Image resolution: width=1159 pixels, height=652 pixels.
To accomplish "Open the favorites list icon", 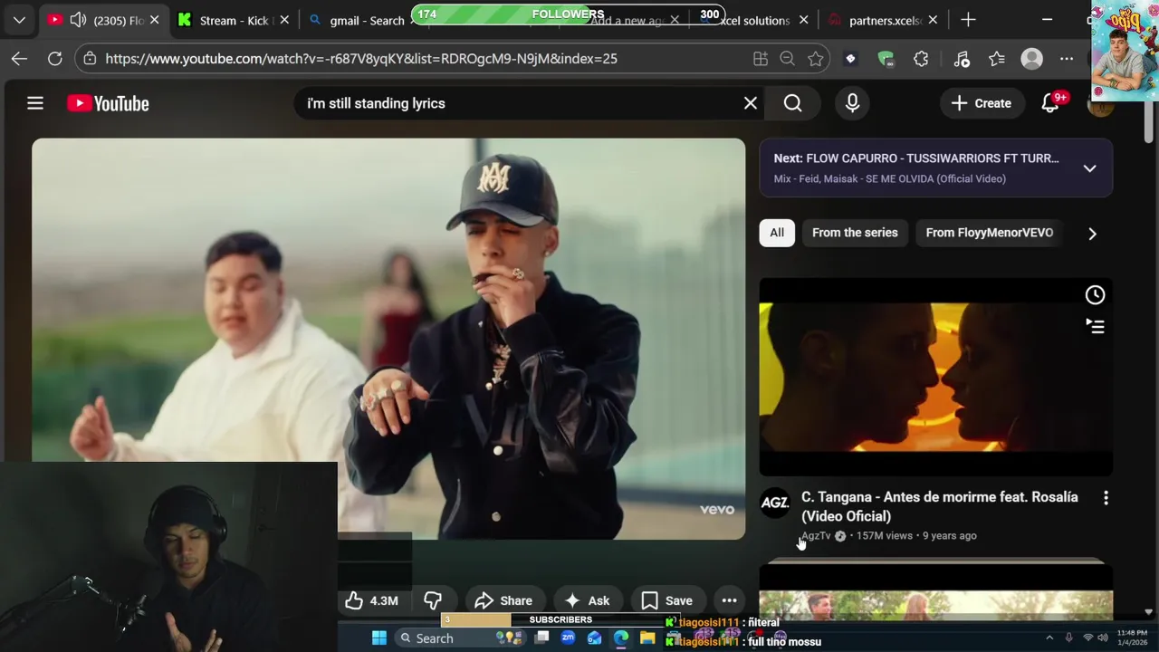I will tap(997, 59).
